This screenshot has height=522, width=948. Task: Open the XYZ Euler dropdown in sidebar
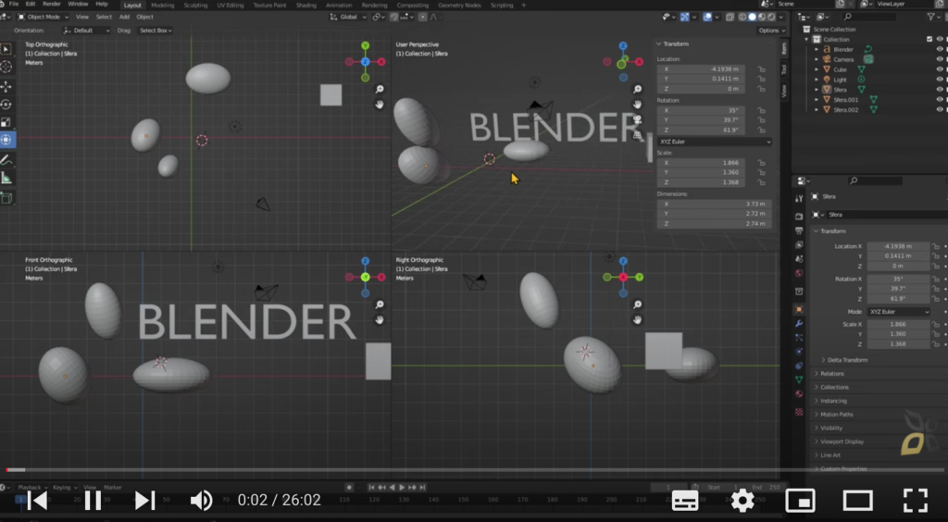click(x=714, y=142)
